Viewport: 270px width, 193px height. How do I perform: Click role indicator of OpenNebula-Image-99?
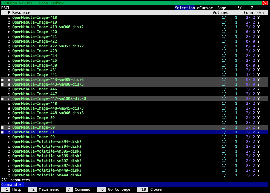point(9,137)
